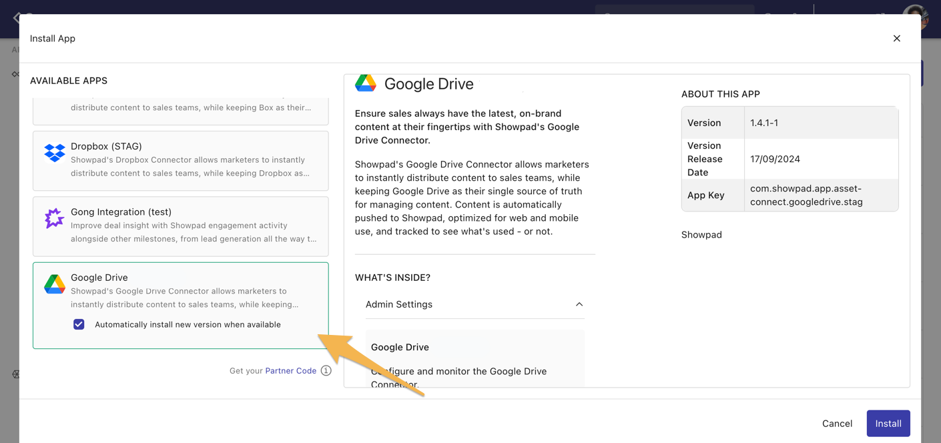Click the Gong Integration logo icon
Image resolution: width=941 pixels, height=443 pixels.
(54, 218)
